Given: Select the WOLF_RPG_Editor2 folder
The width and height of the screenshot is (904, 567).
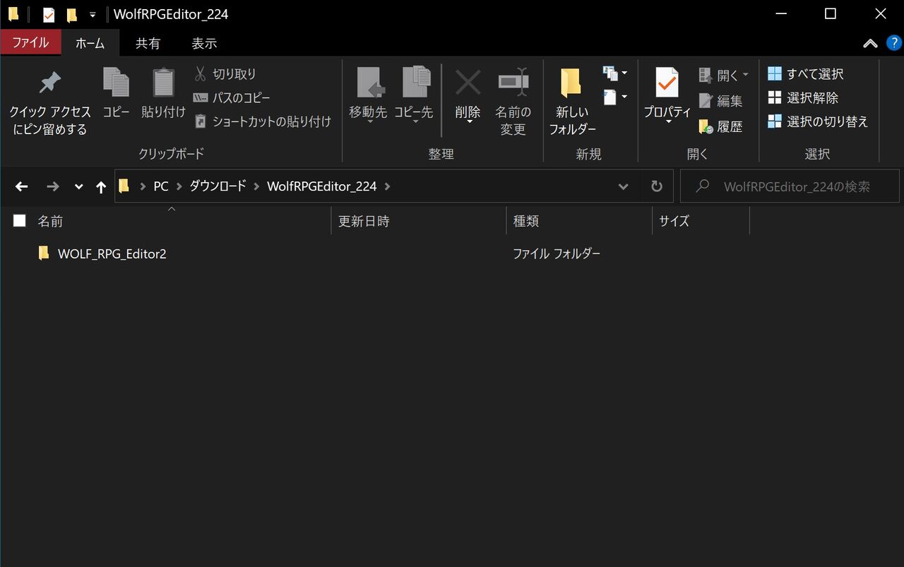Looking at the screenshot, I should (112, 253).
